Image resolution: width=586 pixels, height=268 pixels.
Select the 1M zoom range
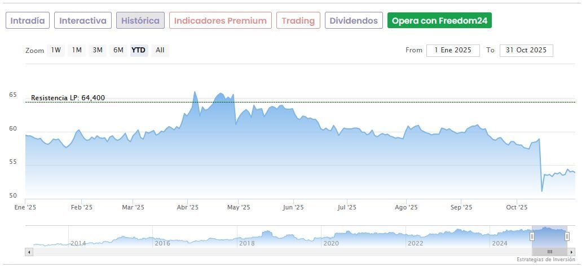click(x=77, y=50)
